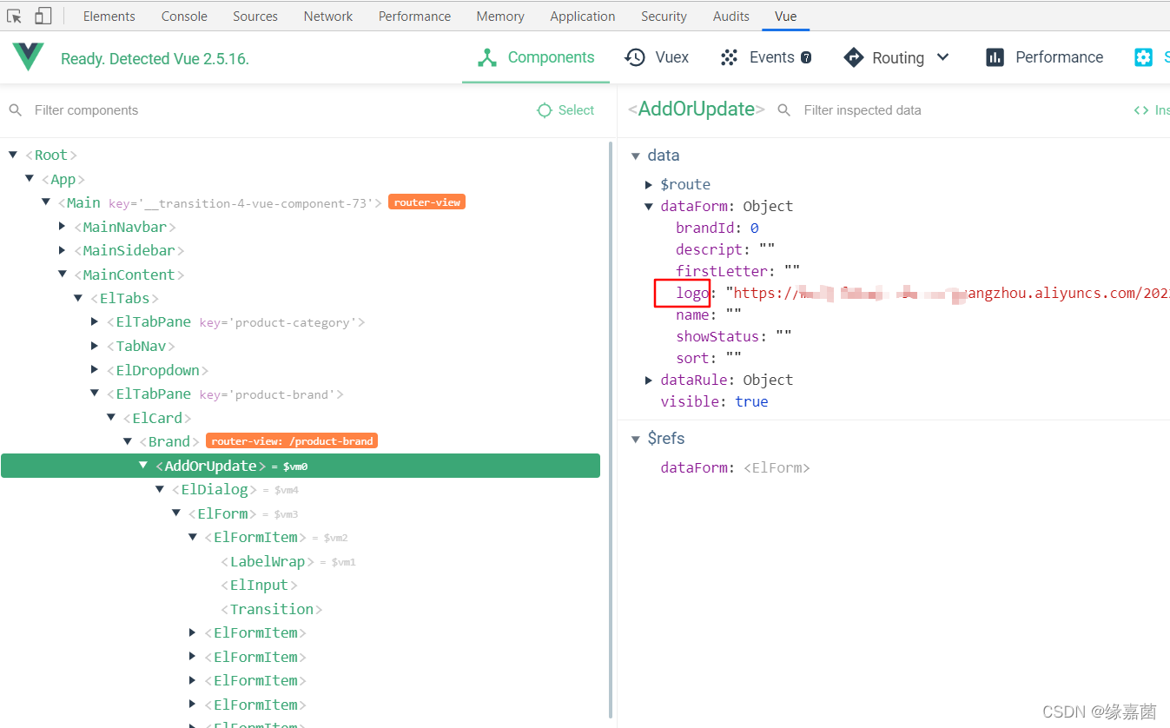Select the Transition component
The image size is (1170, 728).
point(272,609)
